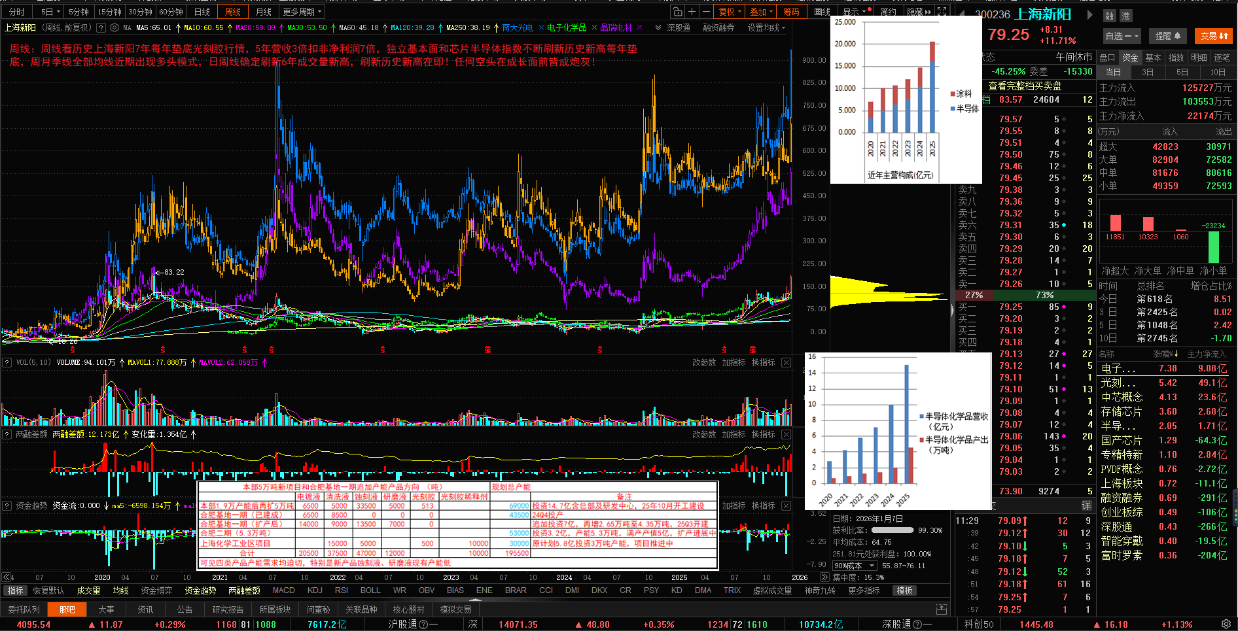Viewport: 1238px width, 631px height.
Task: Remove 南大光电 overlay with its X
Action: (541, 27)
